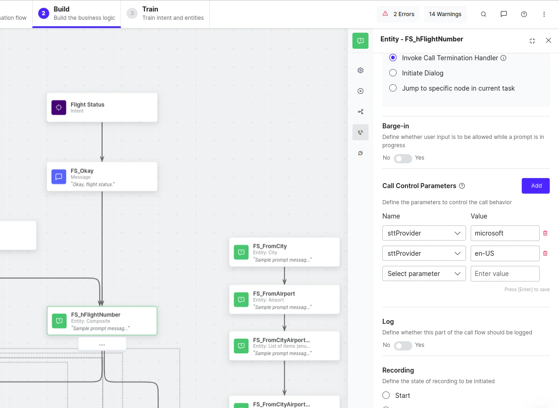Viewport: 559px width, 408px height.
Task: Click the help question-mark icon in the top bar
Action: (524, 14)
